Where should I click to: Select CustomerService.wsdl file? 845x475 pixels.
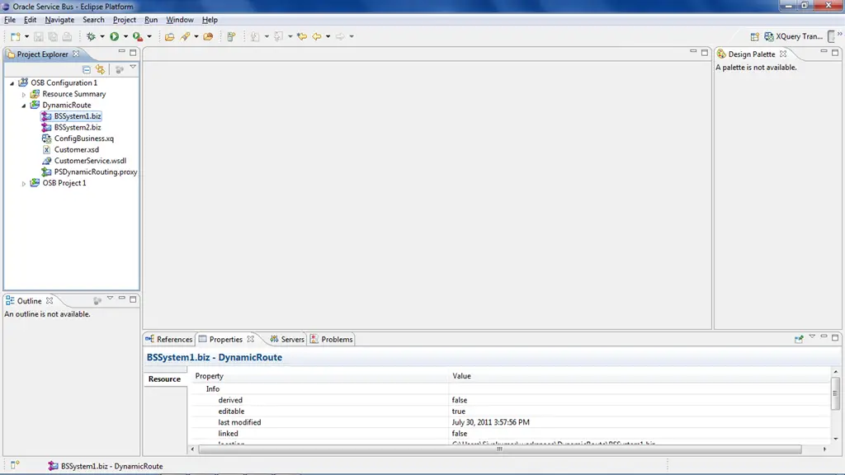coord(89,161)
